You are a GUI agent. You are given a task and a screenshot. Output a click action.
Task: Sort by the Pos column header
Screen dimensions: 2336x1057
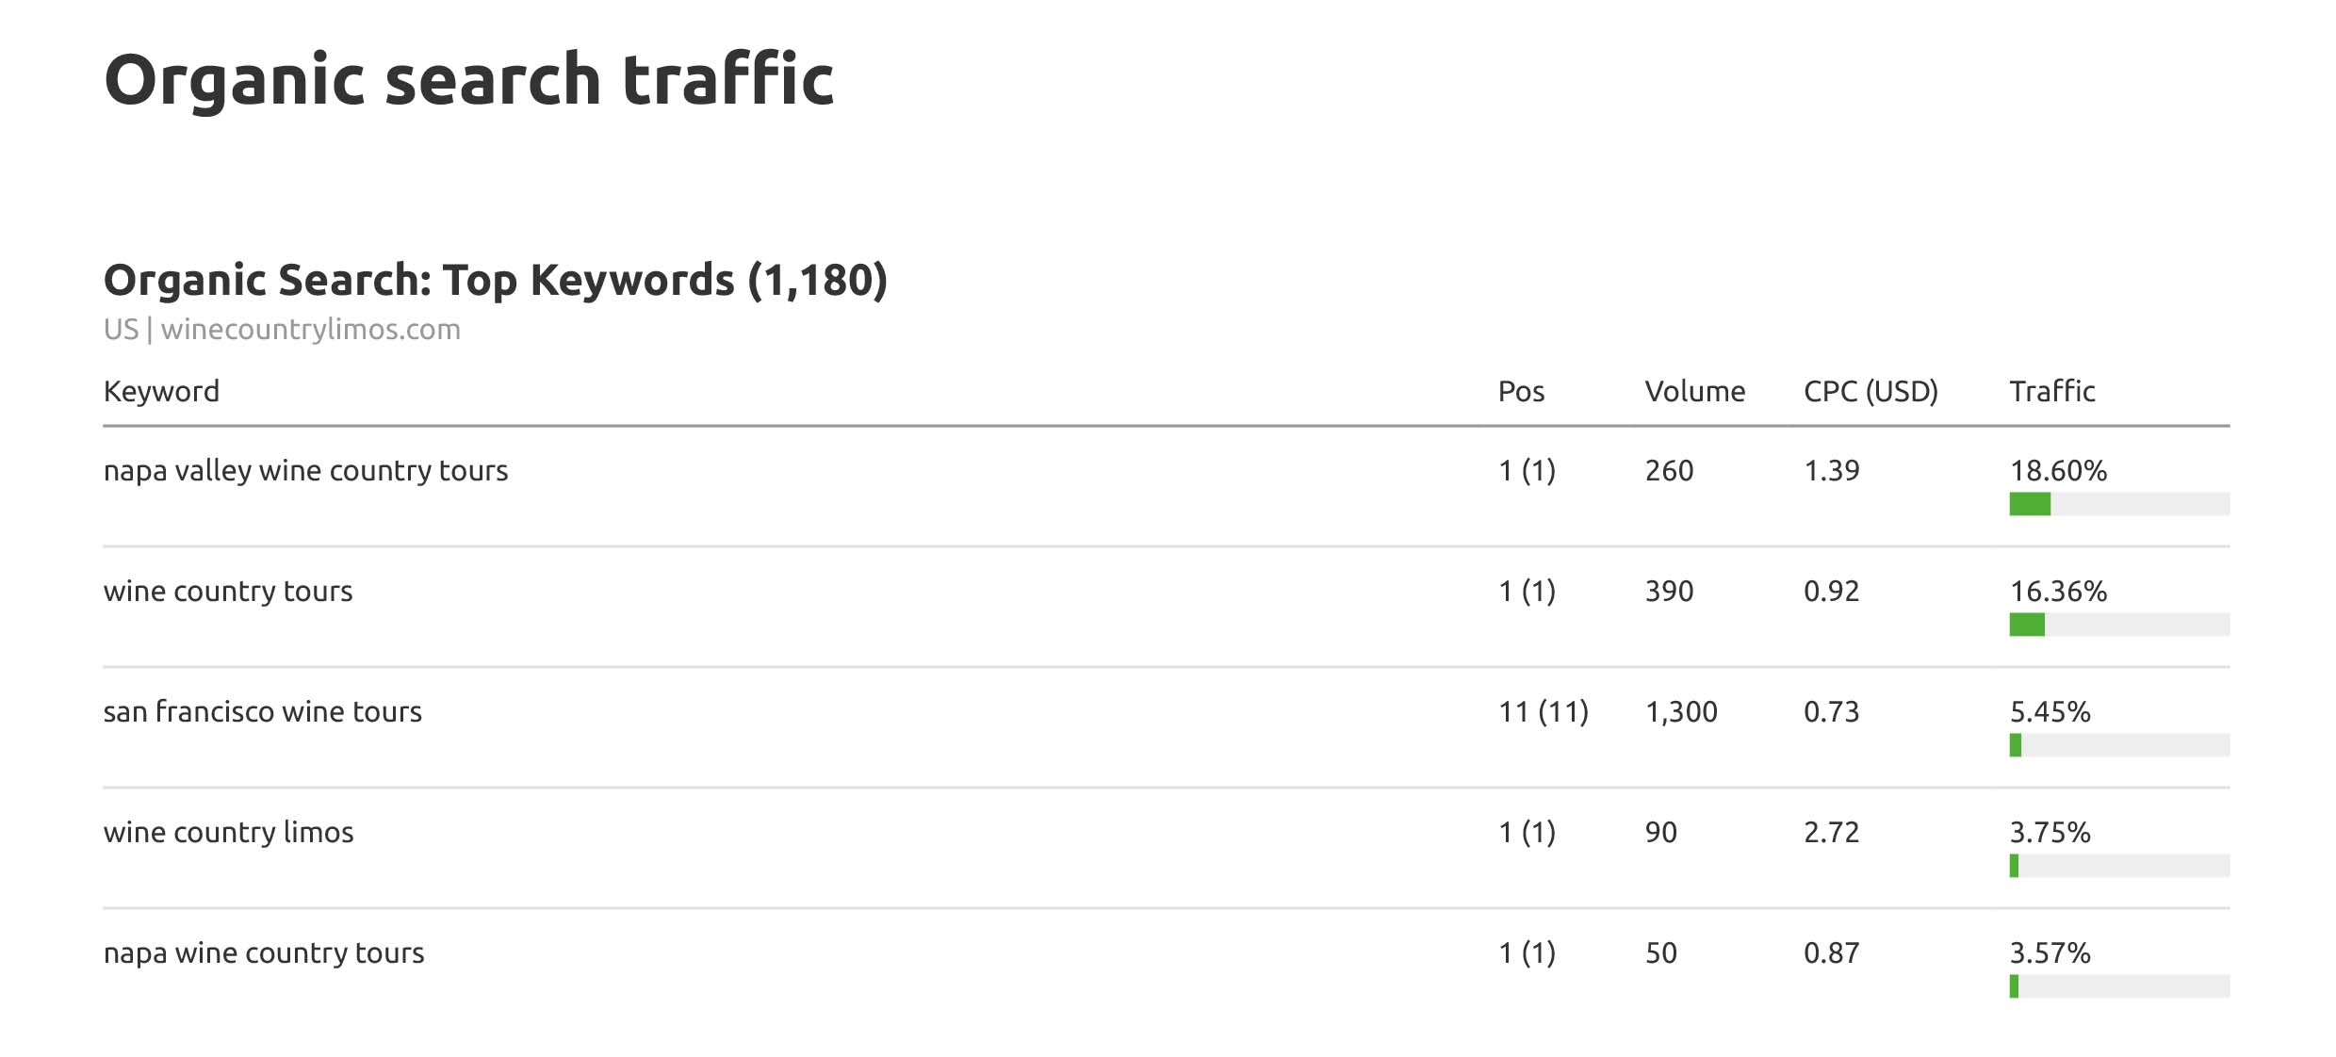(x=1521, y=391)
